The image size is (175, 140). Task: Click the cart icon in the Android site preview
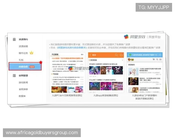[154, 59]
